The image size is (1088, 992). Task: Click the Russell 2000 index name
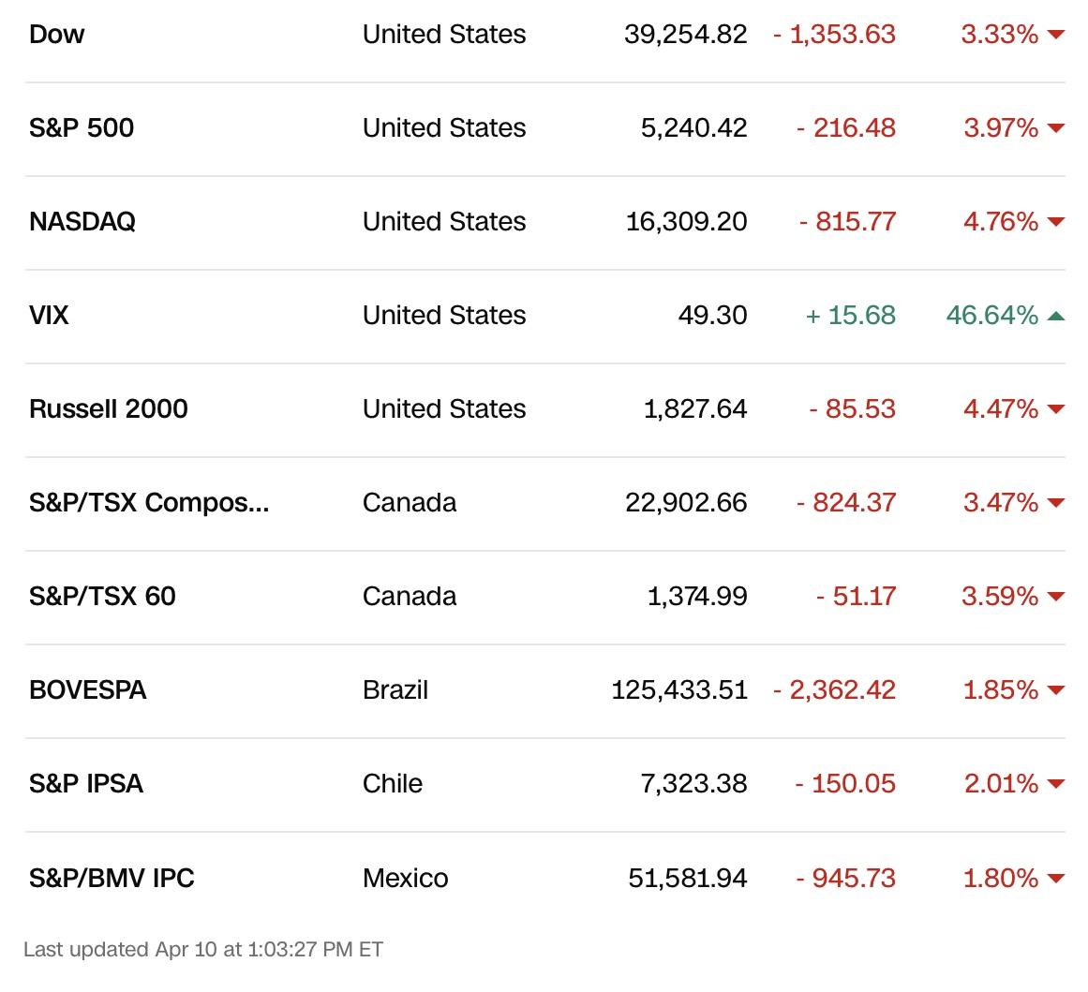coord(109,409)
